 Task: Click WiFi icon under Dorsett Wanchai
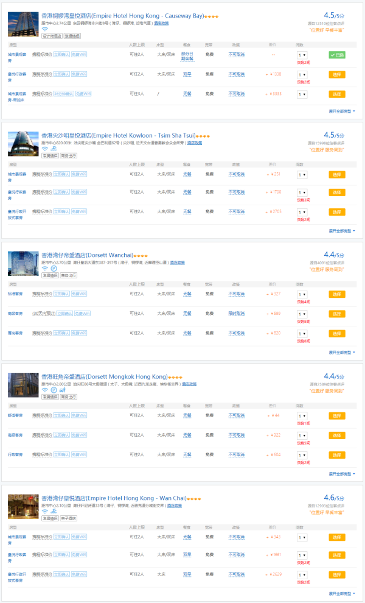[45, 269]
